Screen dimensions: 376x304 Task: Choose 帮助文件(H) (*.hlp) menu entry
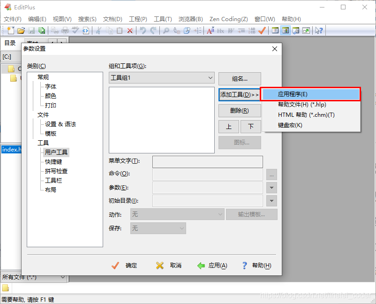point(311,104)
